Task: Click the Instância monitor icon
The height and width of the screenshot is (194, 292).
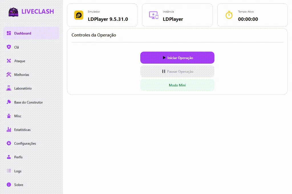Action: pos(154,15)
